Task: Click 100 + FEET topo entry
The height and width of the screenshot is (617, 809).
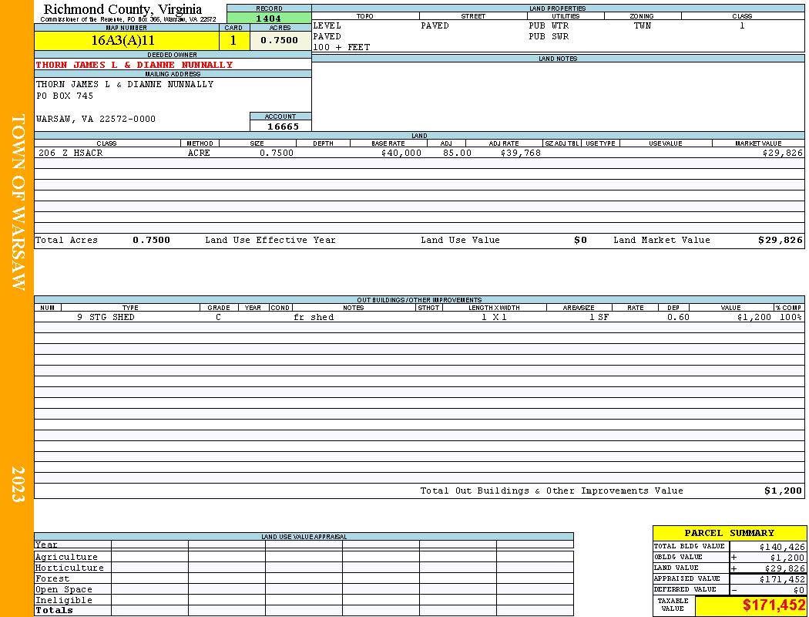Action: 341,48
